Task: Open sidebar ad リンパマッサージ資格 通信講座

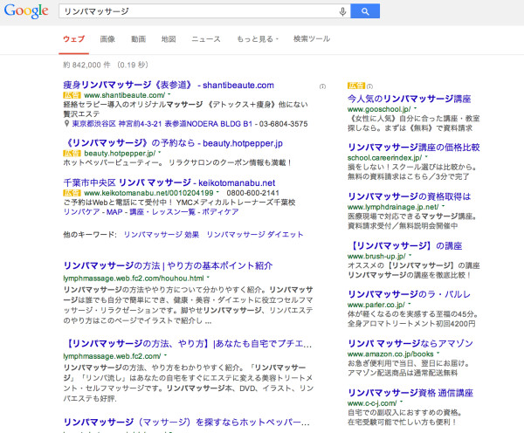Action: tap(410, 393)
